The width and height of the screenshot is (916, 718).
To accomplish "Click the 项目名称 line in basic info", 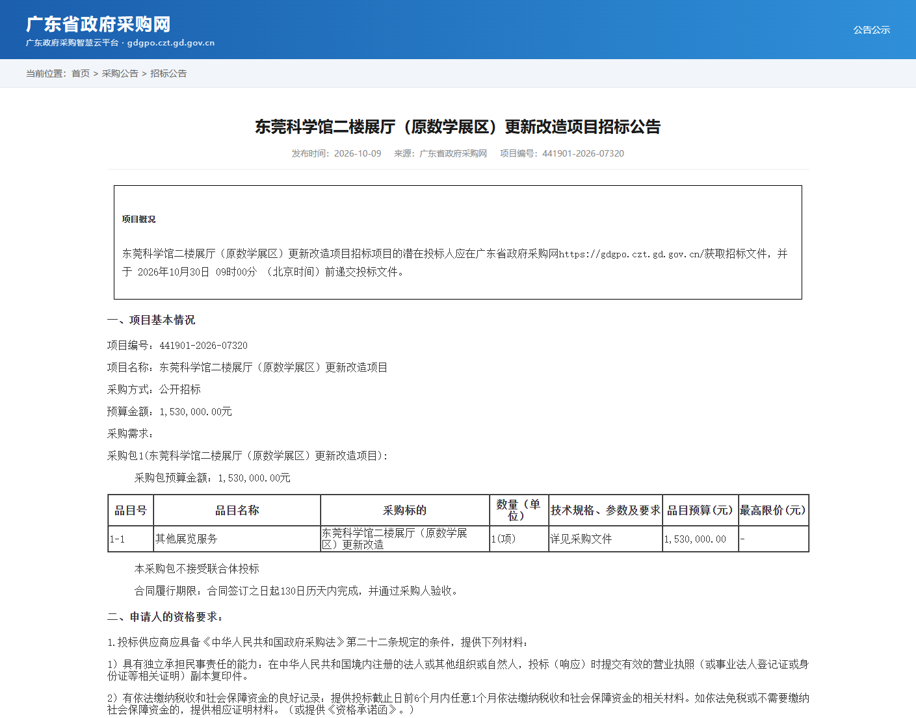I will coord(247,367).
